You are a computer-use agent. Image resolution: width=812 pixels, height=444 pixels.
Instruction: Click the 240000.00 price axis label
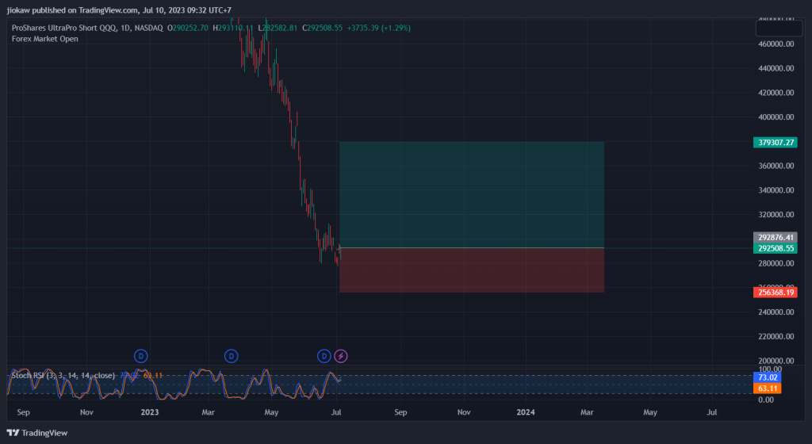pos(776,312)
